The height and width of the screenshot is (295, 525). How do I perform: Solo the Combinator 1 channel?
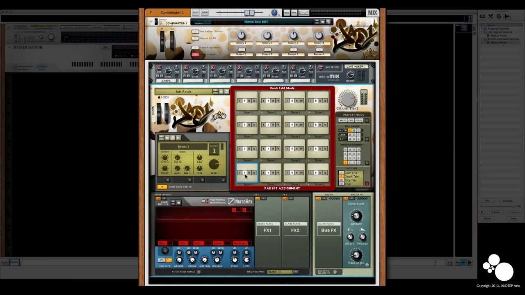[205, 13]
